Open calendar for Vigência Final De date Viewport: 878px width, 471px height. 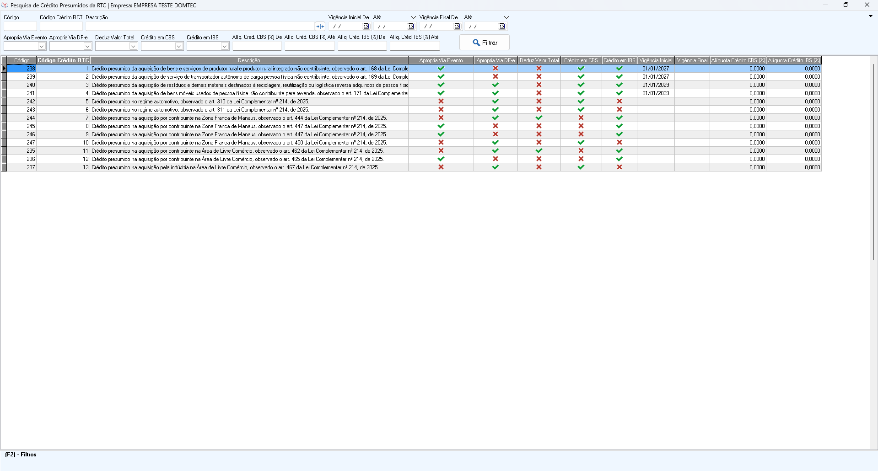pyautogui.click(x=457, y=27)
